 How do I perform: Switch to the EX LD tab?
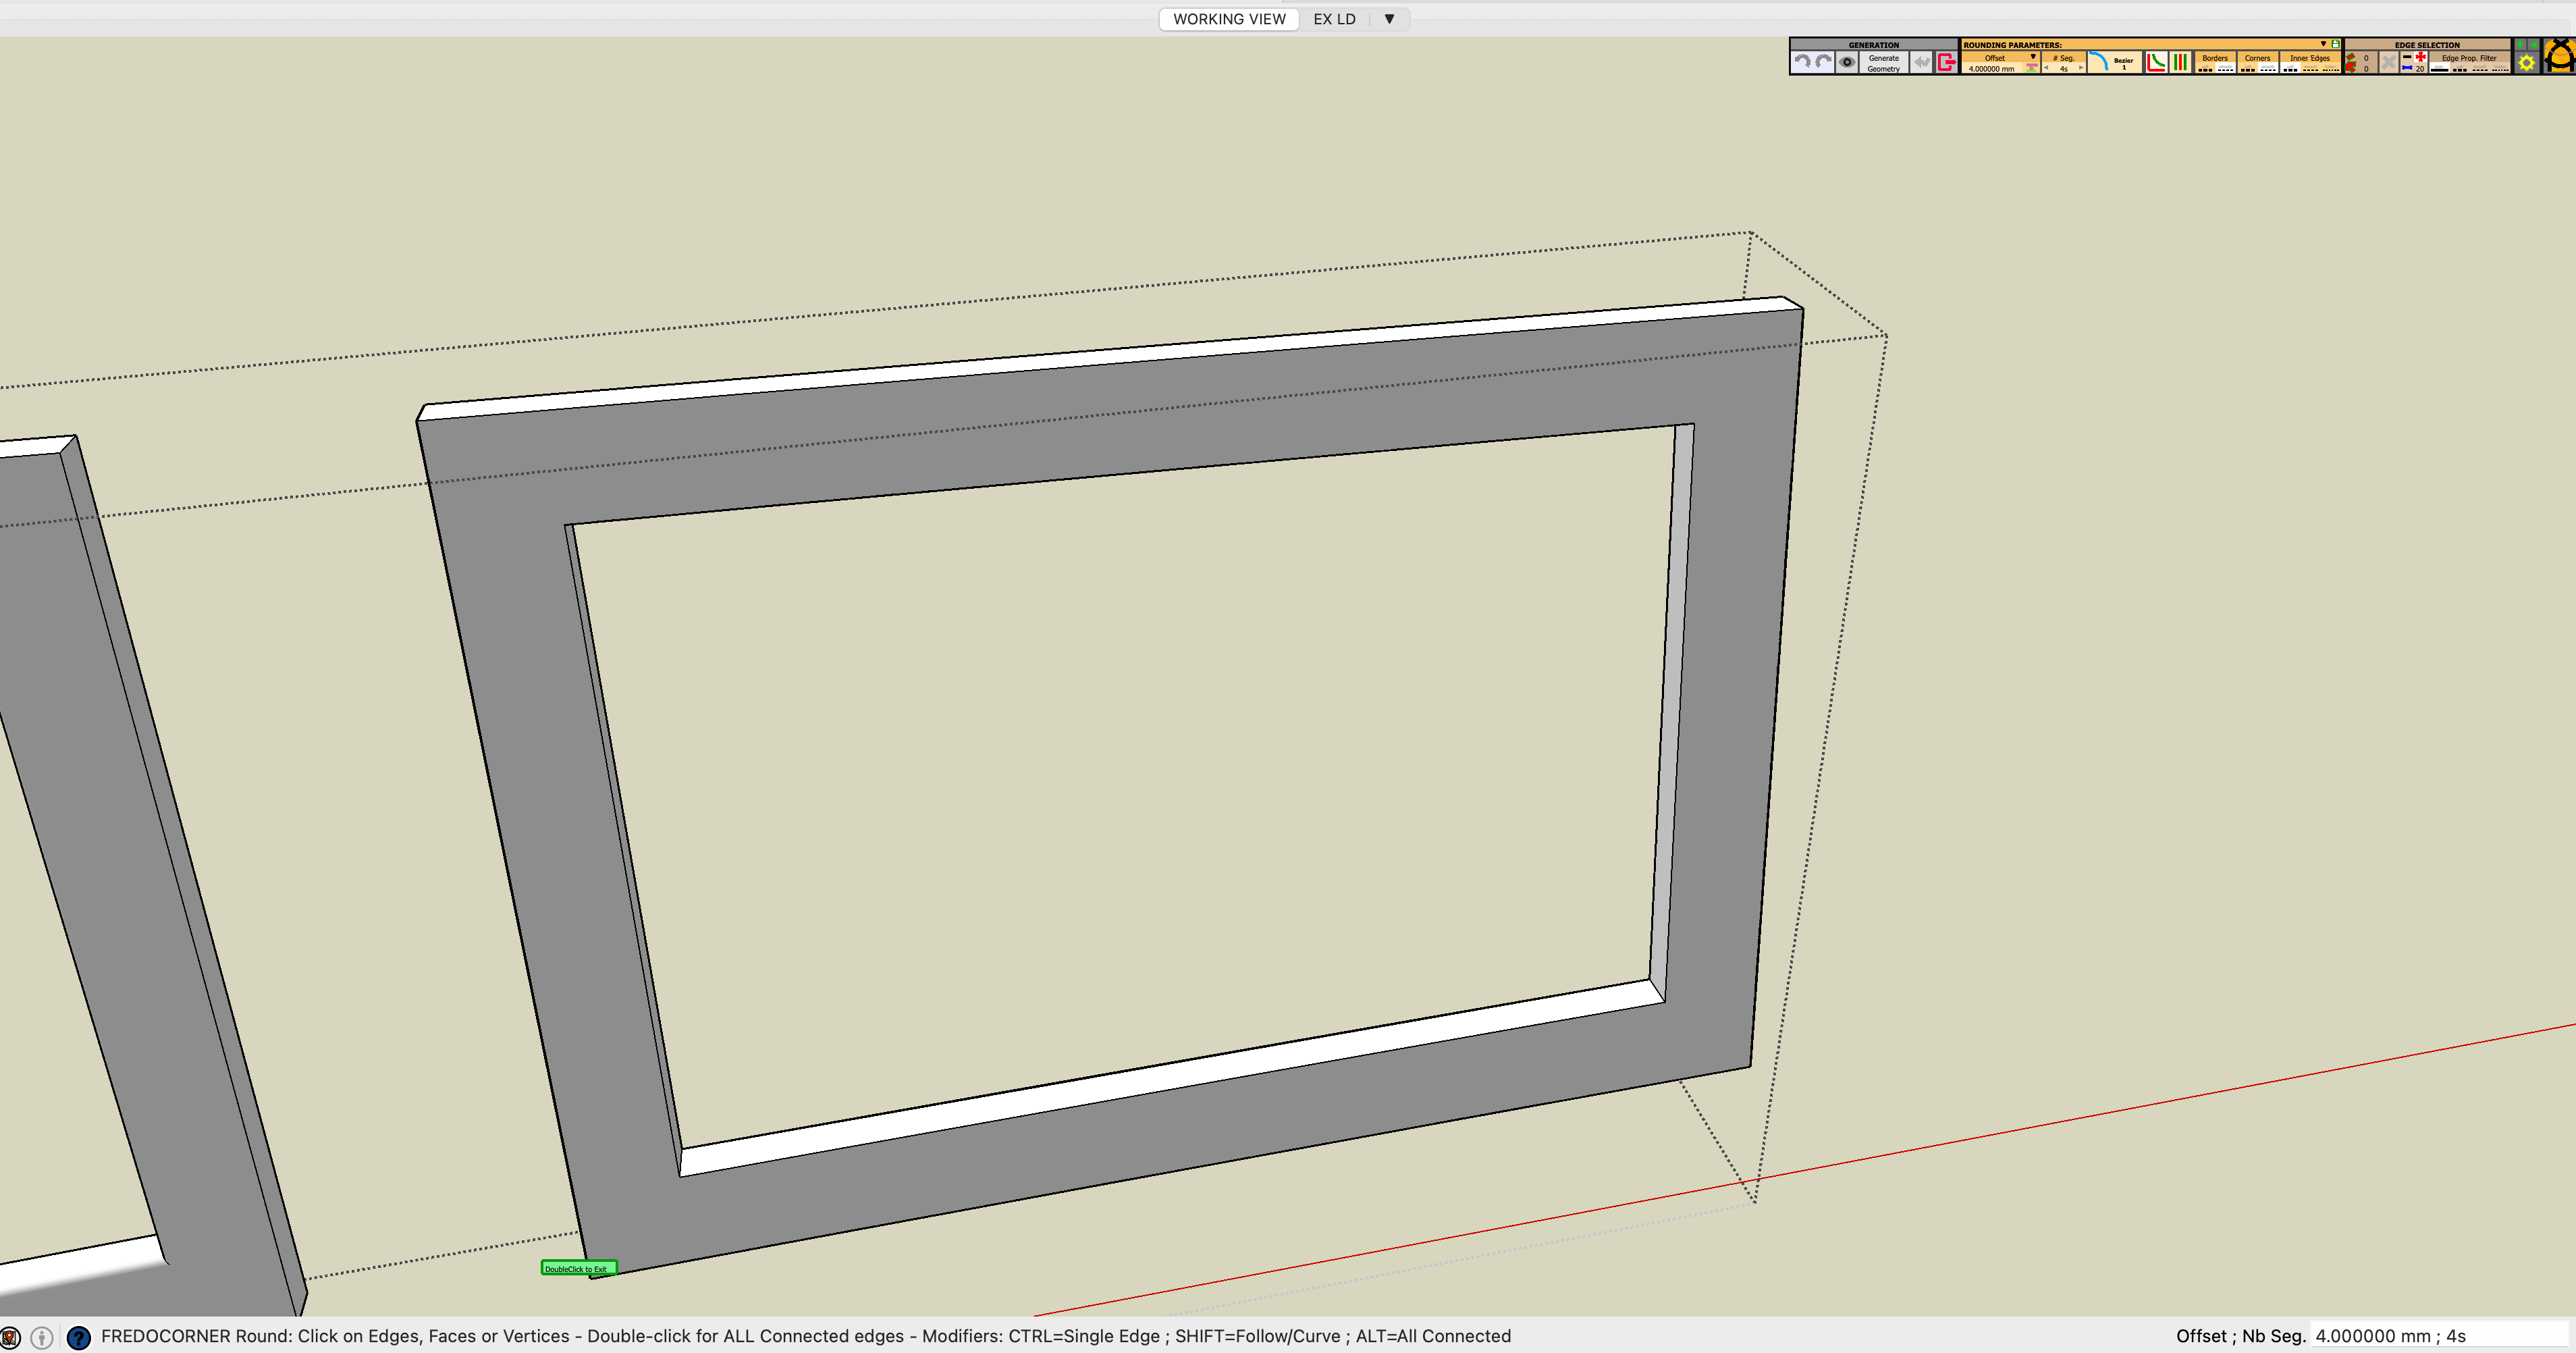(1334, 19)
